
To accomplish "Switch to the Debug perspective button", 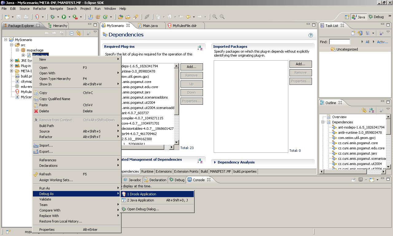I will coord(376,17).
